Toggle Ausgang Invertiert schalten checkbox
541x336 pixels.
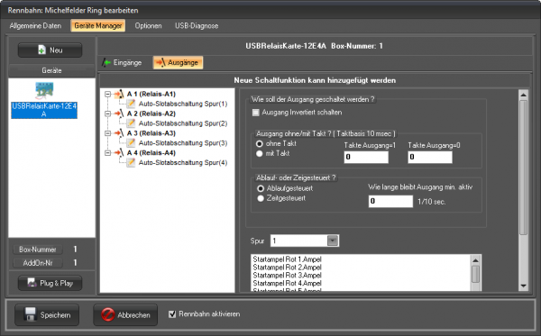coord(256,113)
